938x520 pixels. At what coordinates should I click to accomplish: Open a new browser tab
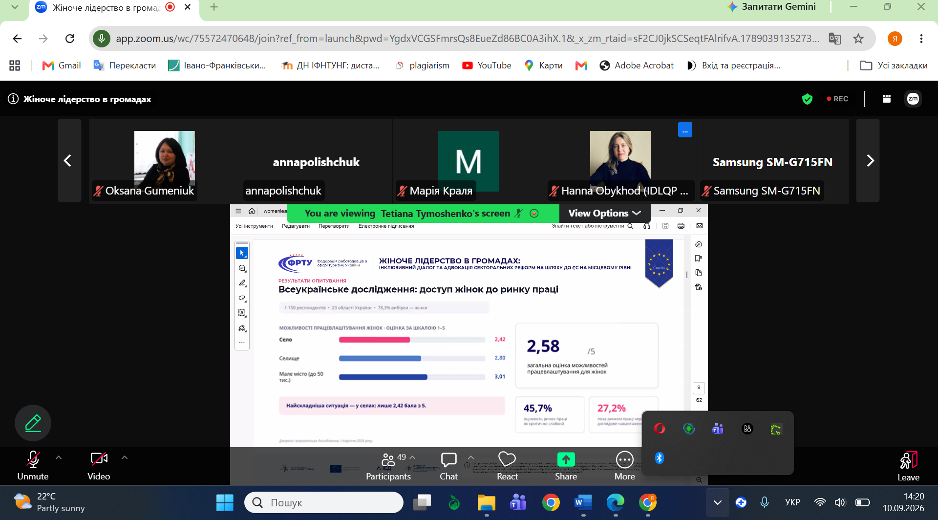(214, 7)
